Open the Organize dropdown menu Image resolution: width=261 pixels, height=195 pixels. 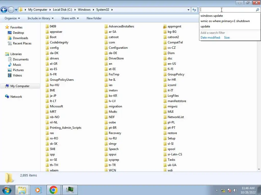[x=12, y=18]
